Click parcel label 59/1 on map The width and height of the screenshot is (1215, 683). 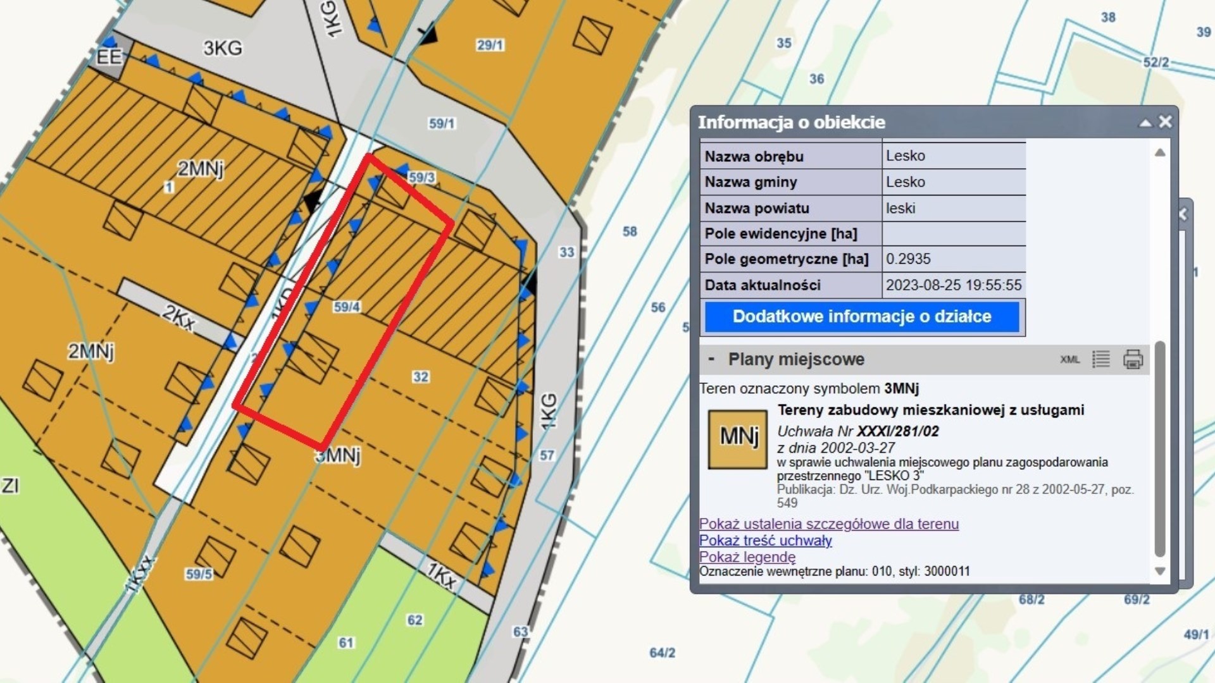(x=442, y=123)
